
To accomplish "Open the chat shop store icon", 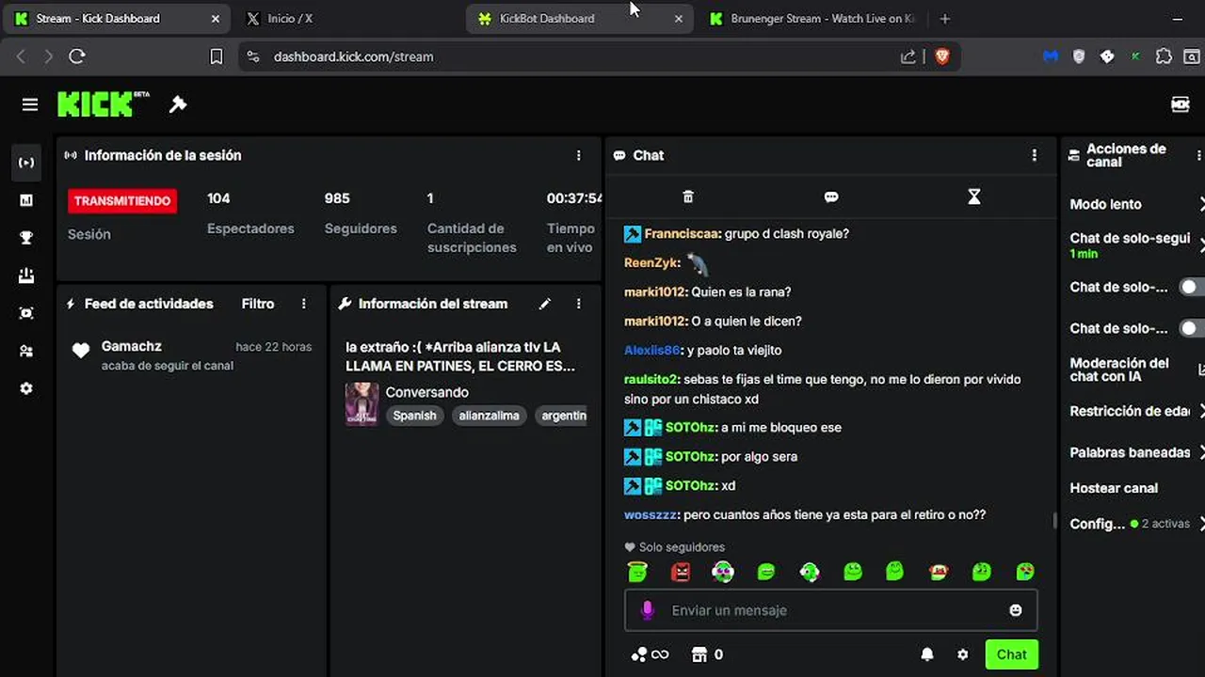I will click(699, 654).
